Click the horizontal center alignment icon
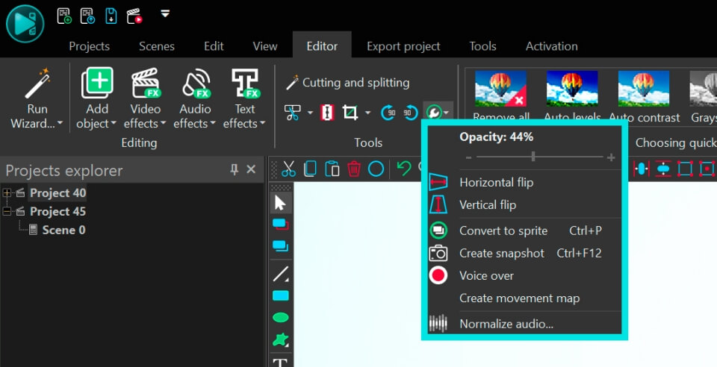The height and width of the screenshot is (367, 717). [x=641, y=169]
